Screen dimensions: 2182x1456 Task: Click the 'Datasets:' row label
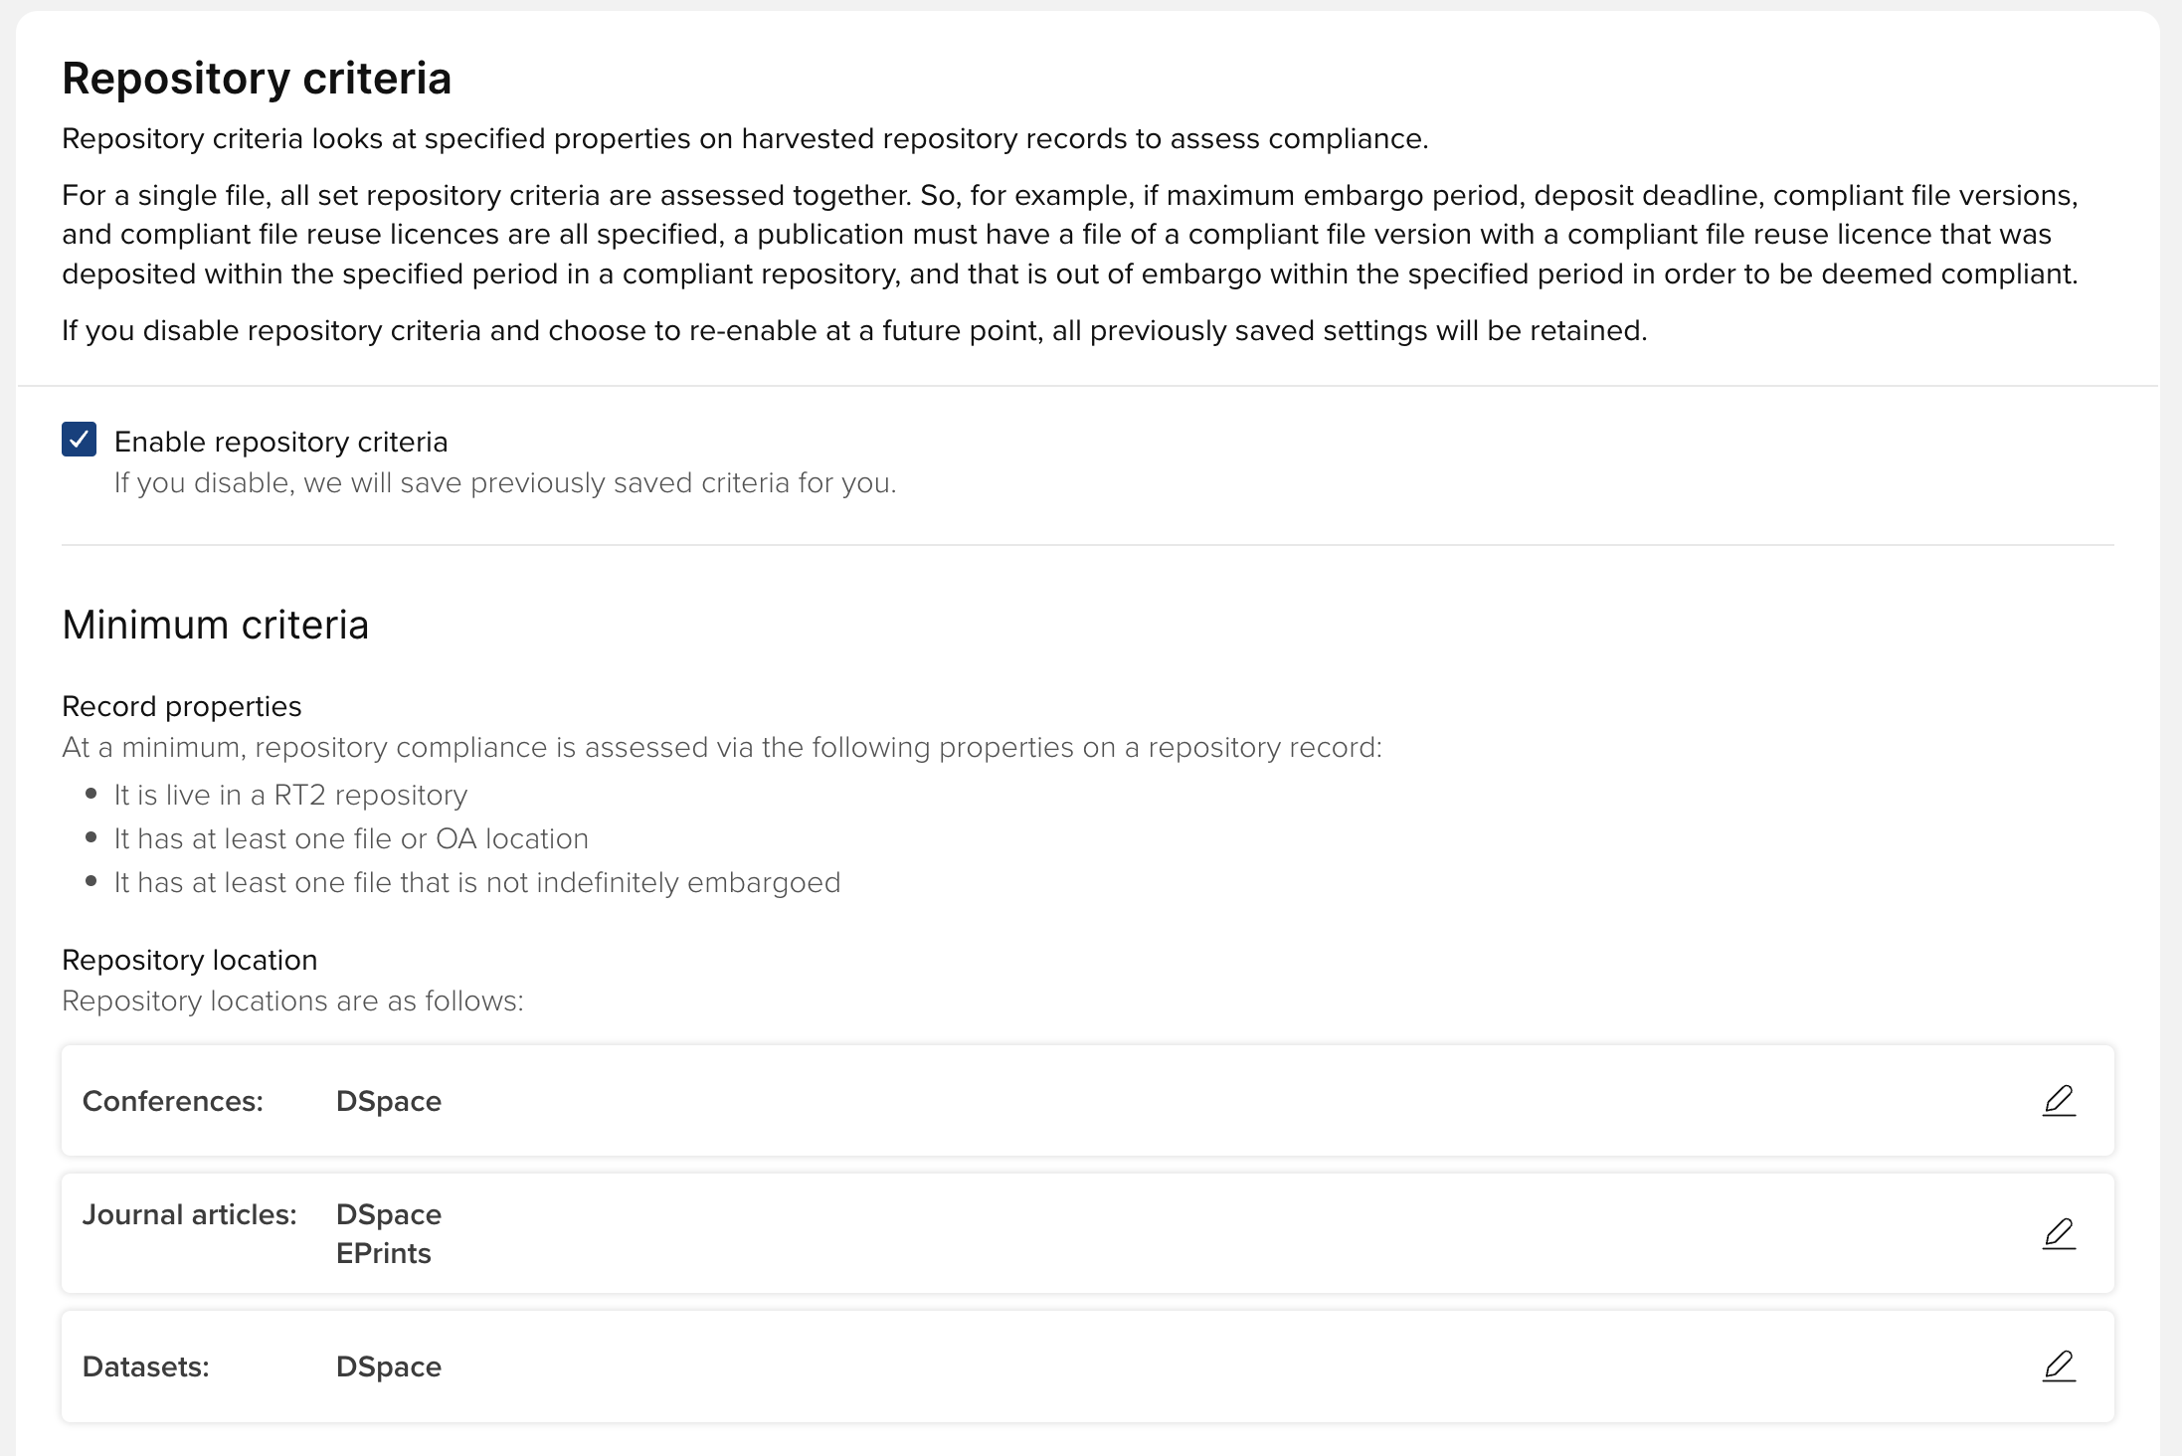coord(145,1366)
